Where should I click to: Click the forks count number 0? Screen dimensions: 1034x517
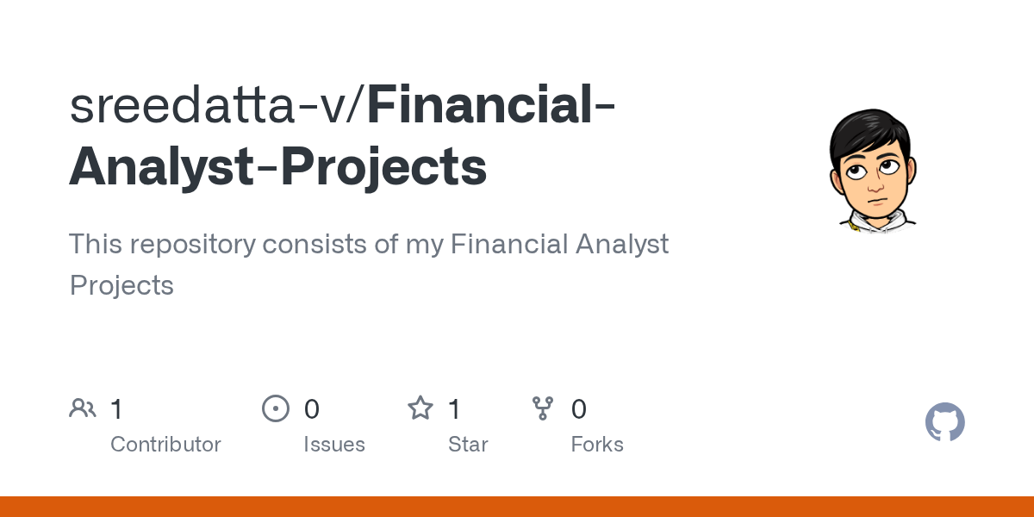(x=579, y=409)
